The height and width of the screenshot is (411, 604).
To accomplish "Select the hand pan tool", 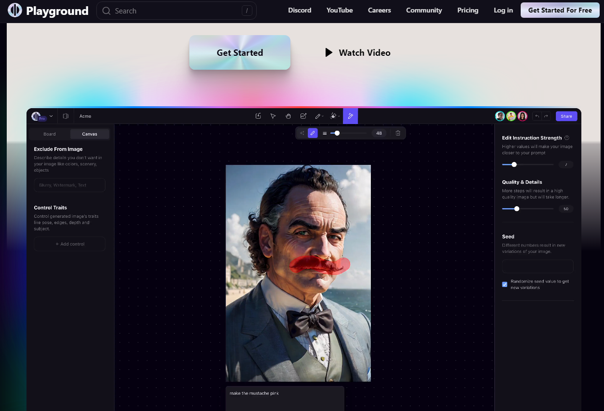I will pos(288,116).
